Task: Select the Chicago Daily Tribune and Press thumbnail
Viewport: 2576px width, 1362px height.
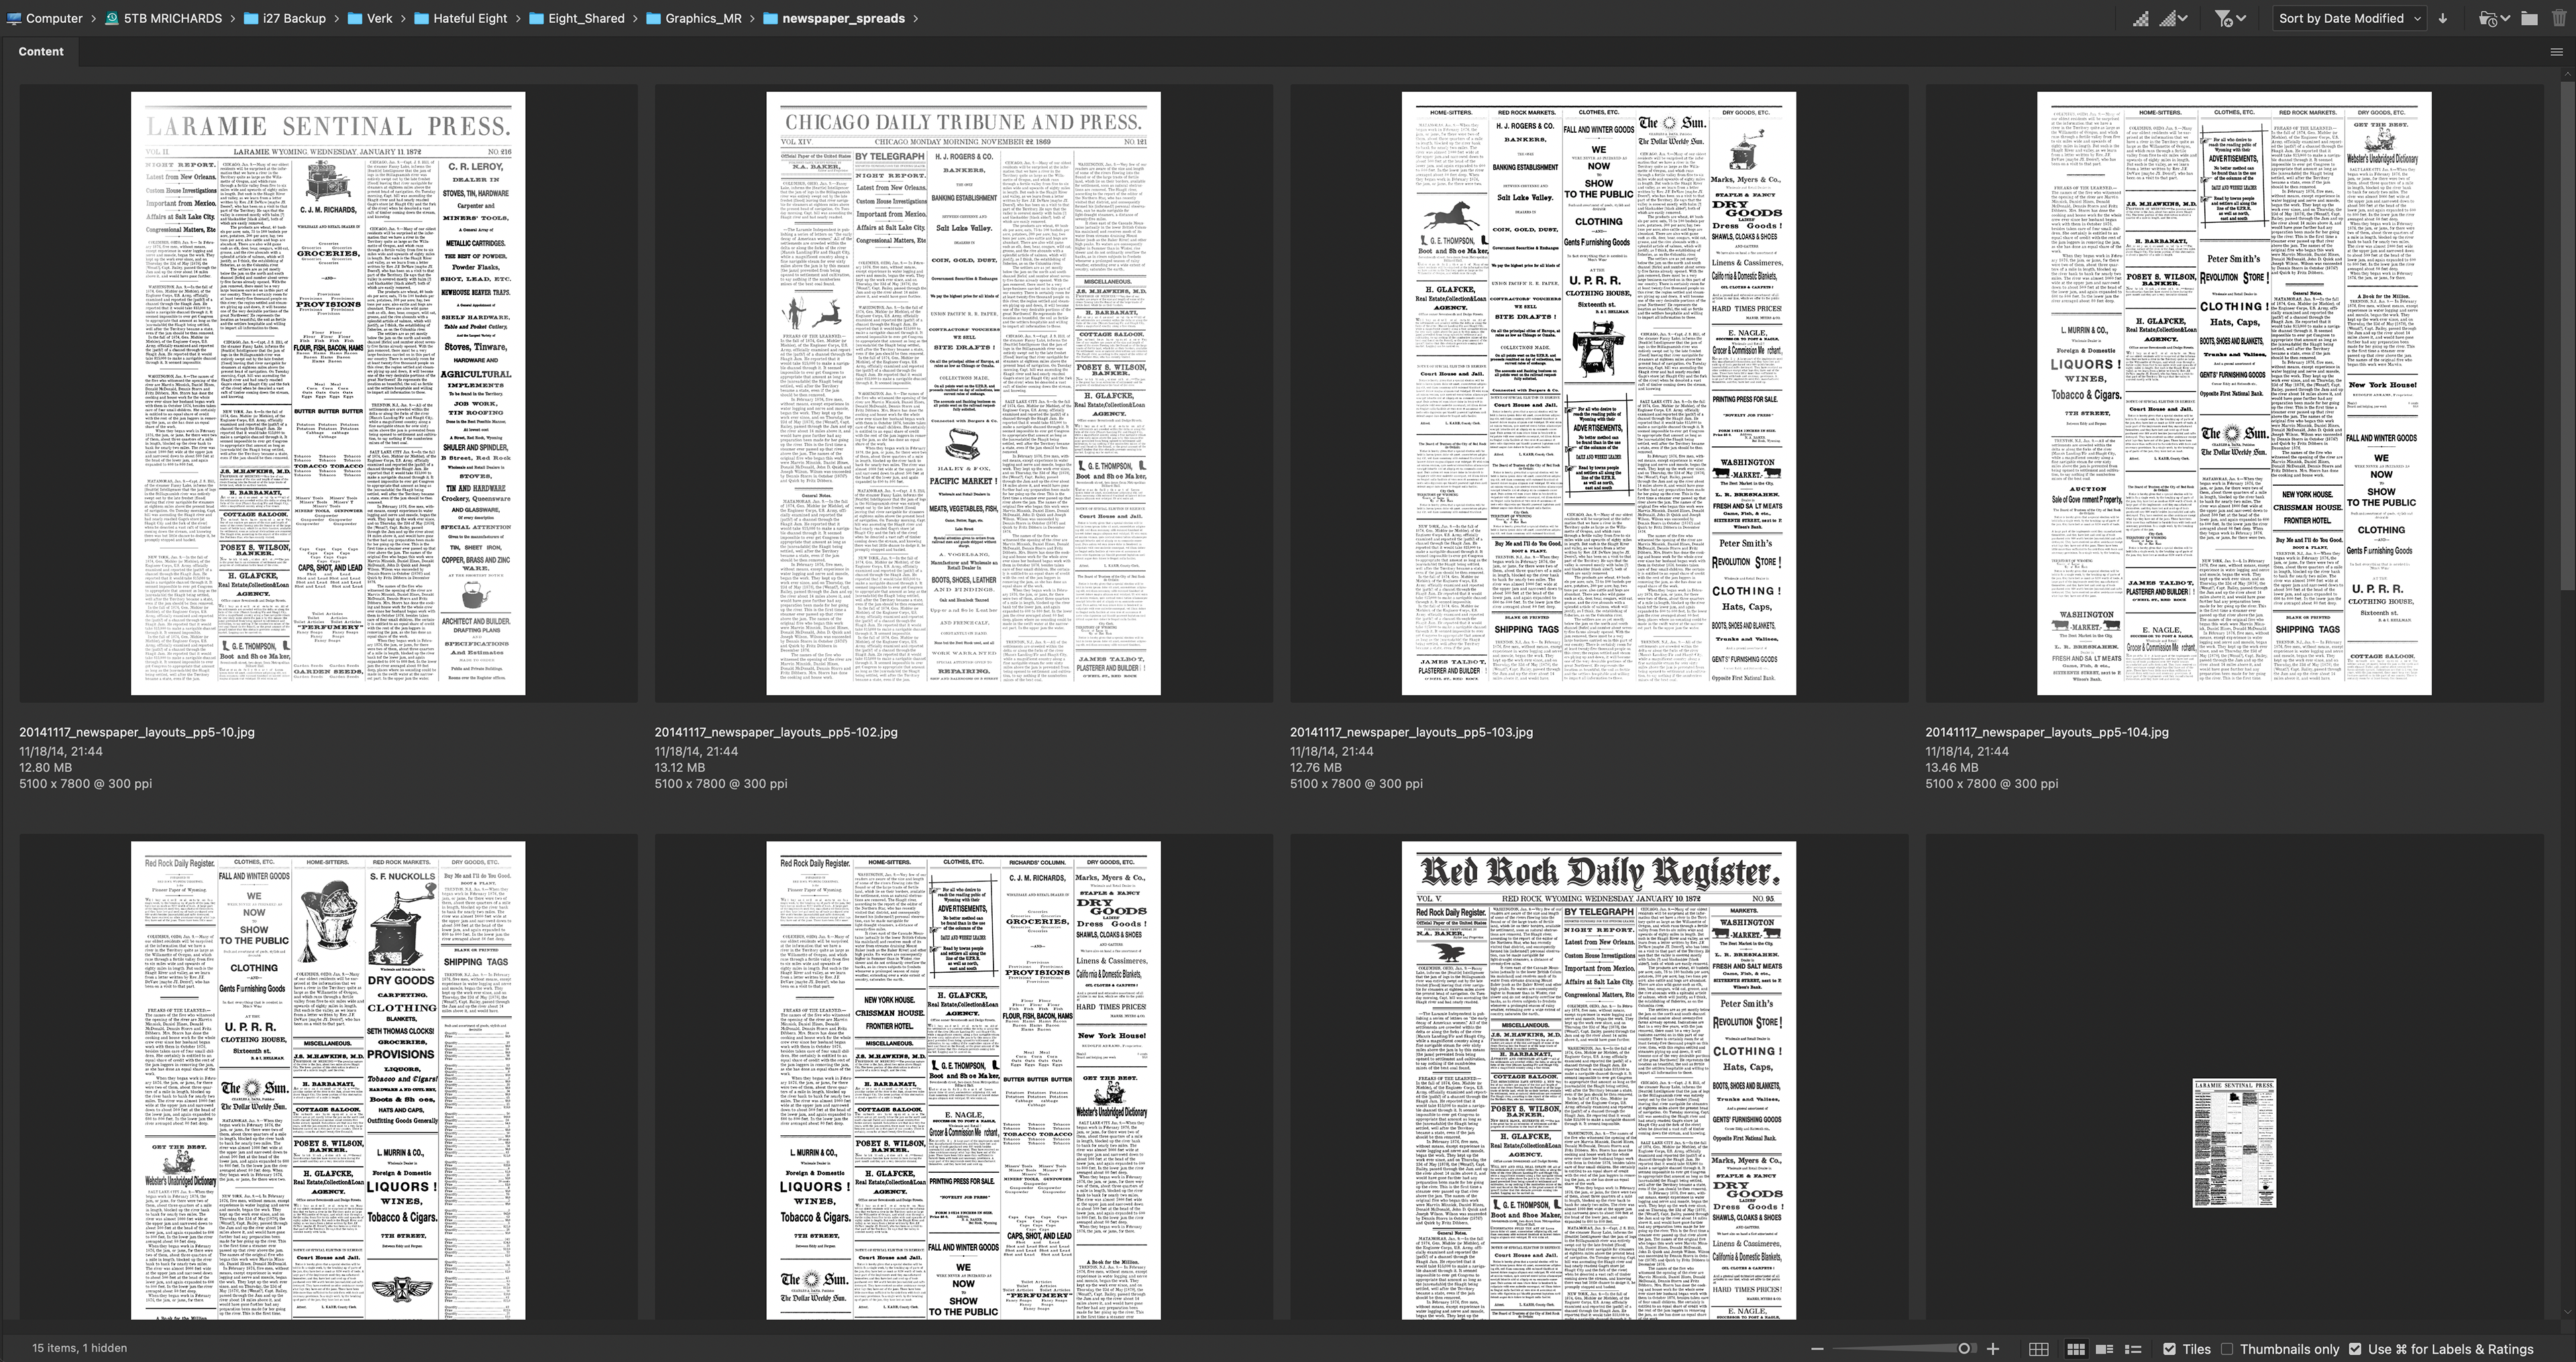Action: [963, 393]
